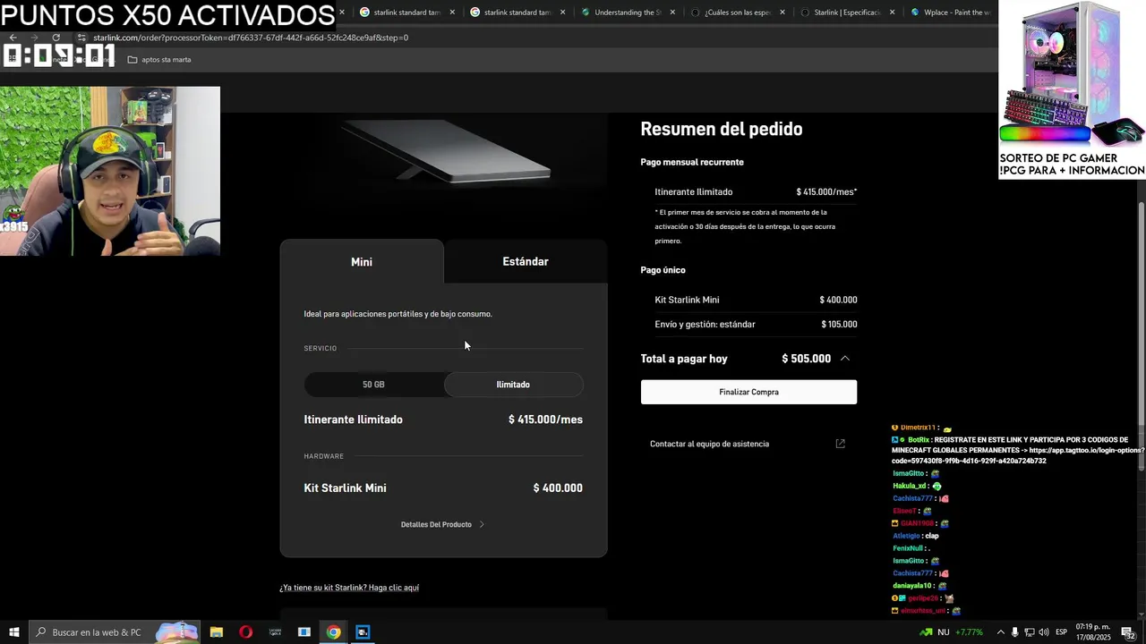Go back with the browser back arrow

click(13, 38)
